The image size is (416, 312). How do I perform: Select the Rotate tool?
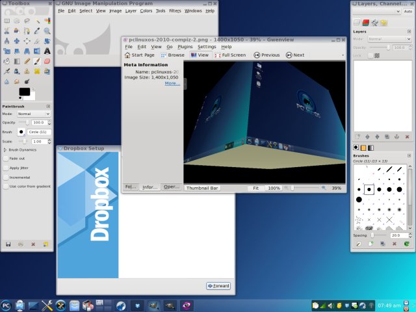(47, 41)
